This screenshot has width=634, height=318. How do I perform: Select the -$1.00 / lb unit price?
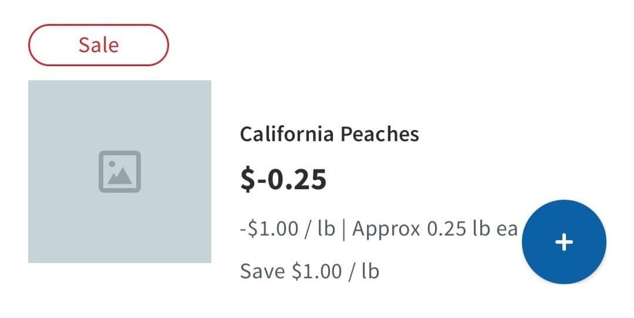point(287,228)
